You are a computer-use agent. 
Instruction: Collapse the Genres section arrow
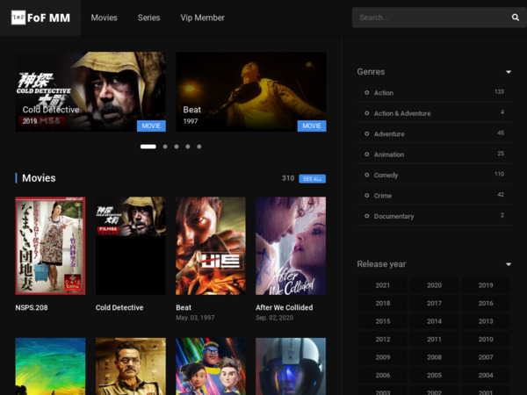tap(509, 72)
